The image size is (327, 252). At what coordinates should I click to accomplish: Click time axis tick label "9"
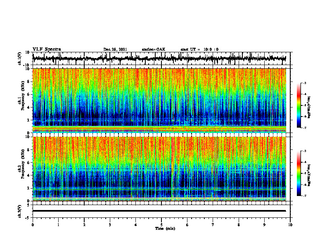click(264, 225)
